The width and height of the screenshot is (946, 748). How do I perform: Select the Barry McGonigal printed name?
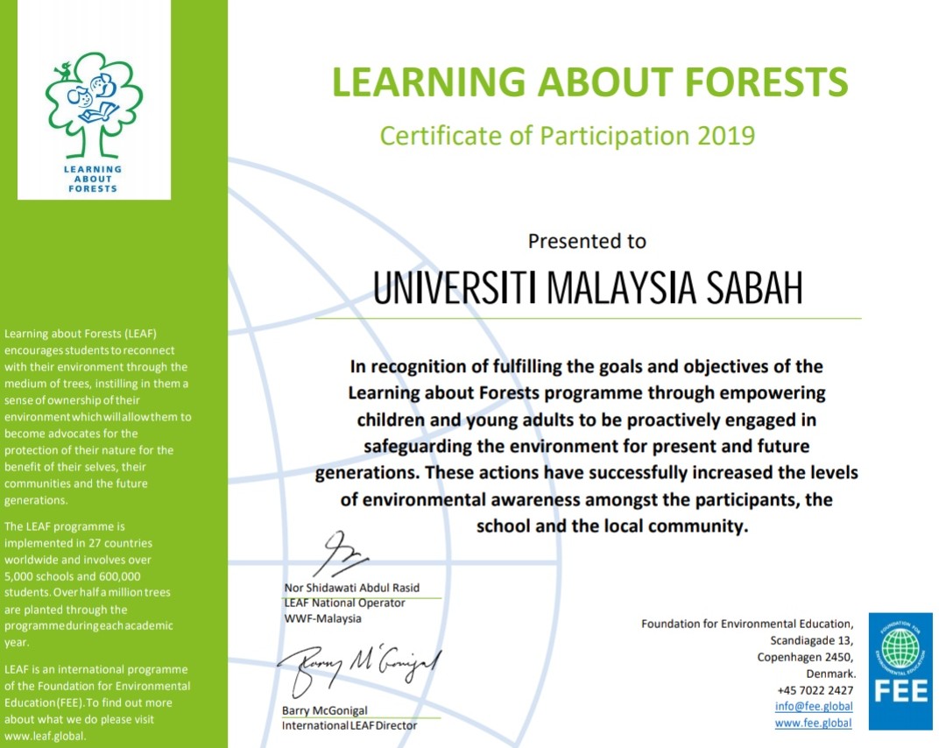click(325, 710)
